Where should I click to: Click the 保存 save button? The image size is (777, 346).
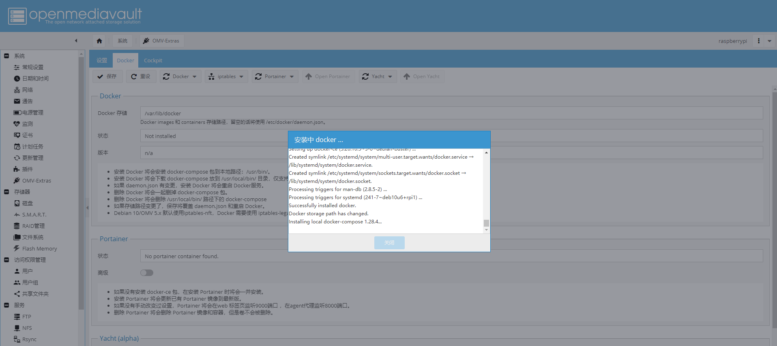pos(107,76)
